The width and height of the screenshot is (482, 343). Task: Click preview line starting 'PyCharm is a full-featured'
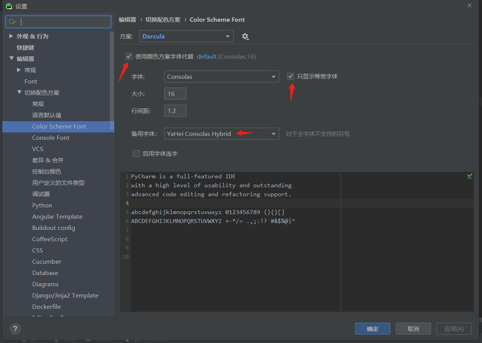(183, 176)
